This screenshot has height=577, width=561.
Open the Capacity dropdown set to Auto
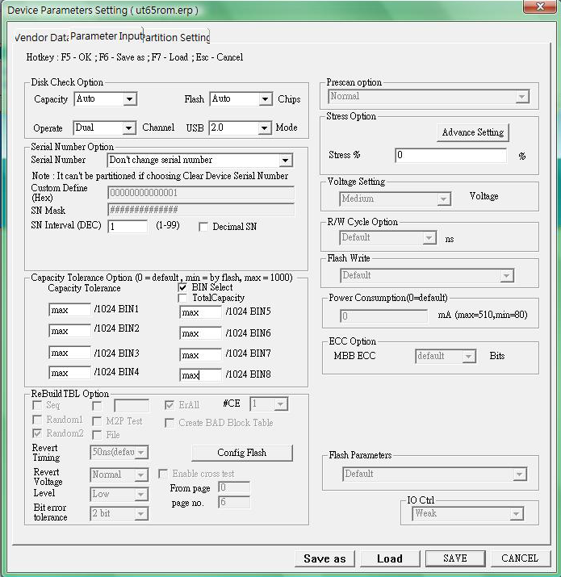pos(106,98)
